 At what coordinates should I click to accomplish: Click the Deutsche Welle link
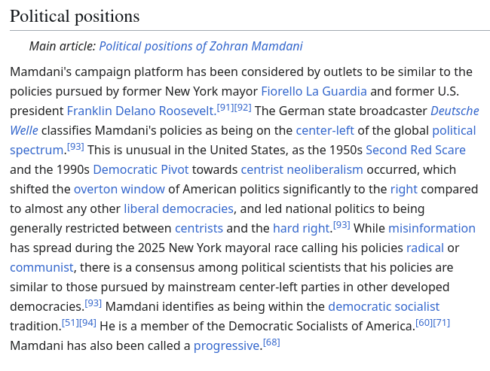click(x=455, y=111)
